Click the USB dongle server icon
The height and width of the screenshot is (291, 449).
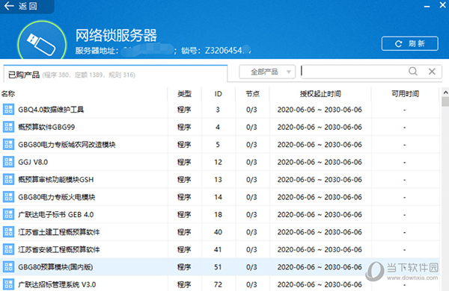(42, 41)
